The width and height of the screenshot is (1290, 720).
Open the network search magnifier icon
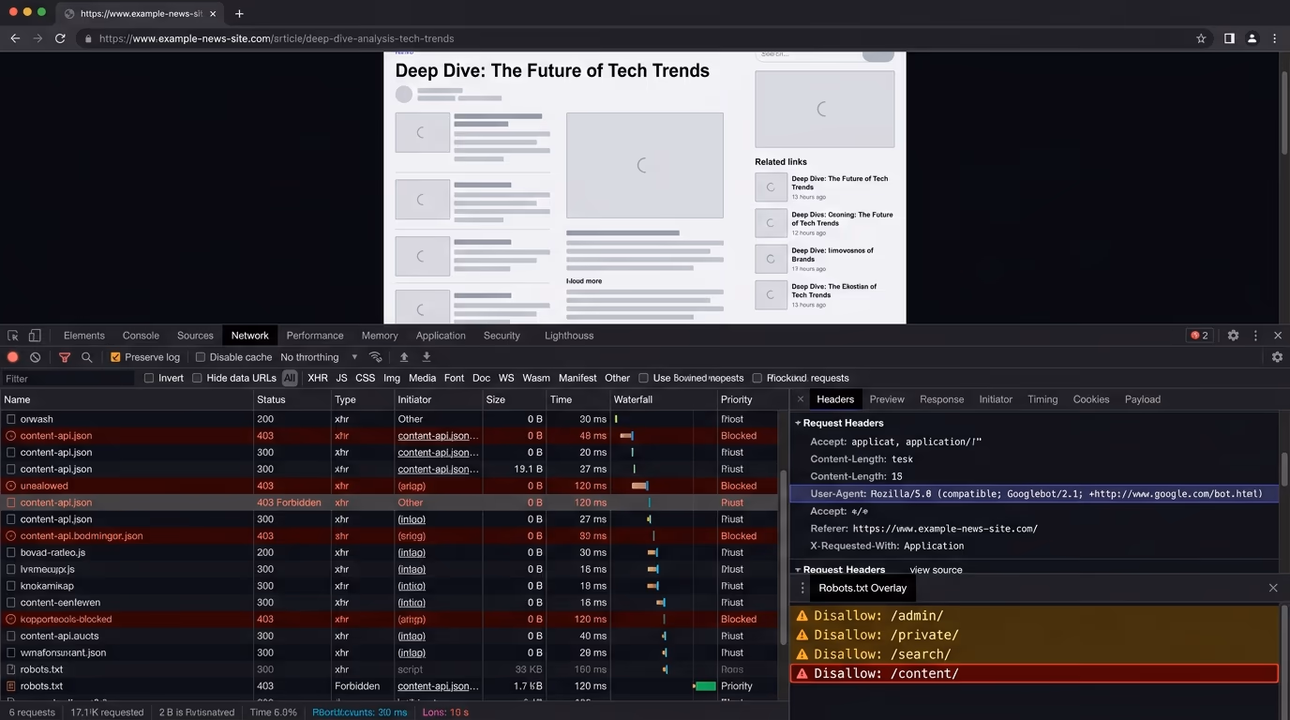pyautogui.click(x=87, y=357)
